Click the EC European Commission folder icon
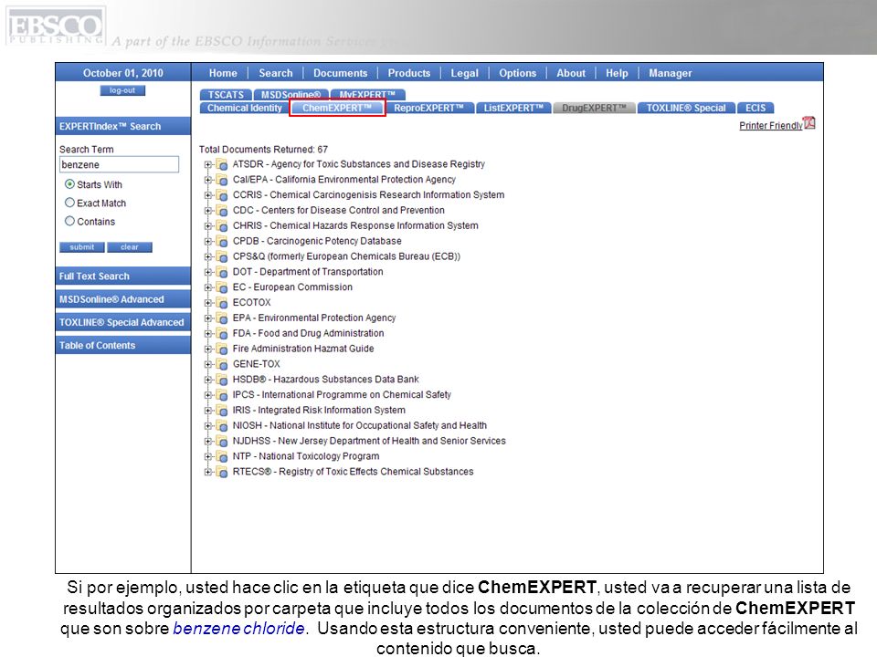 pyautogui.click(x=222, y=287)
